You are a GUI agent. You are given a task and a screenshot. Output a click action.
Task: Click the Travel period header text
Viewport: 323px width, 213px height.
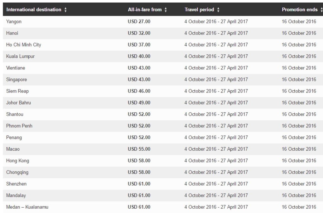click(199, 10)
